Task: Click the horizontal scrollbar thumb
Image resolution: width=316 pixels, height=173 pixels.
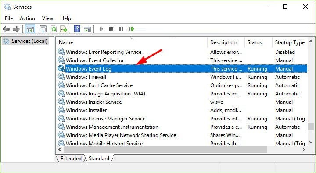Action: coord(165,149)
